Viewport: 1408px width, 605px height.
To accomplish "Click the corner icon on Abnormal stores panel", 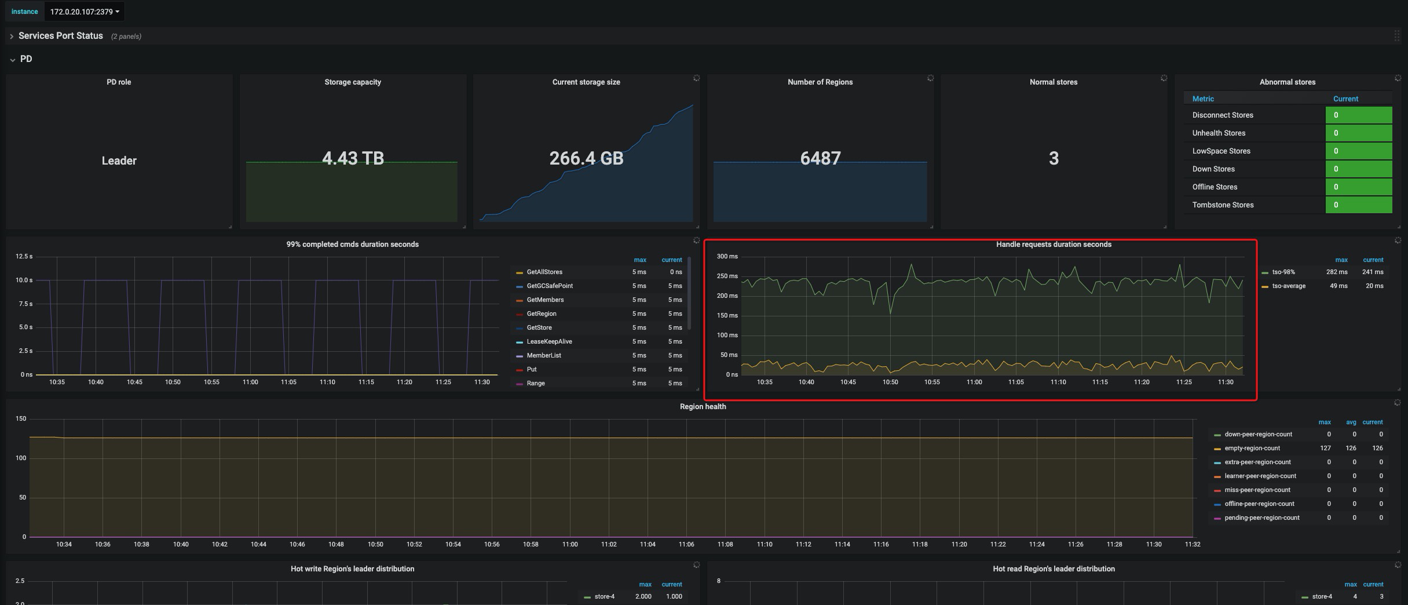I will [x=1398, y=78].
